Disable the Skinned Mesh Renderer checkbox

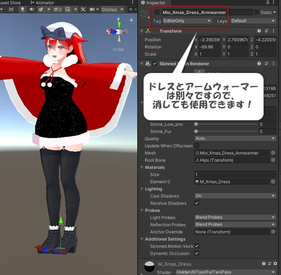155,64
